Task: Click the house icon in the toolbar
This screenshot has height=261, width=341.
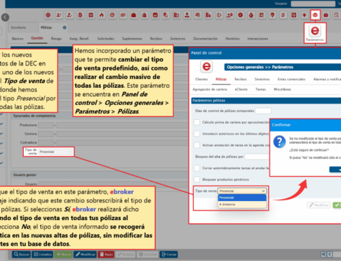Action: [x=251, y=15]
